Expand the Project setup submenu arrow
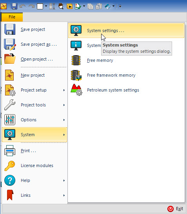The width and height of the screenshot is (187, 214). click(x=64, y=90)
